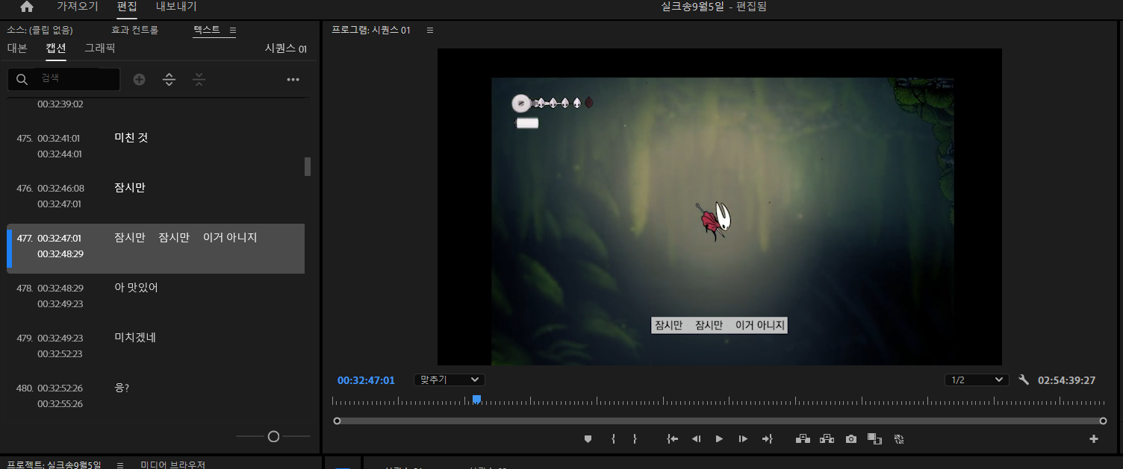Screen dimensions: 1123x469
Task: Open the button editor plus icon
Action: [x=1094, y=439]
